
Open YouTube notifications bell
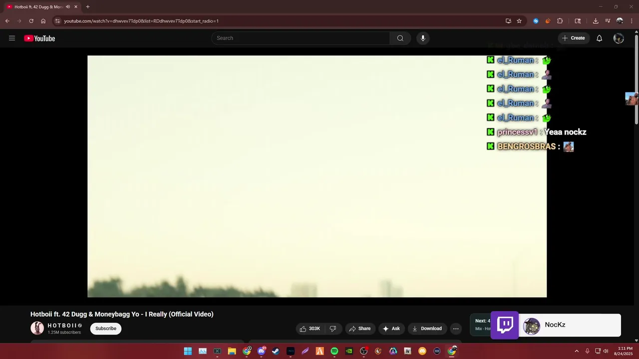pyautogui.click(x=599, y=38)
